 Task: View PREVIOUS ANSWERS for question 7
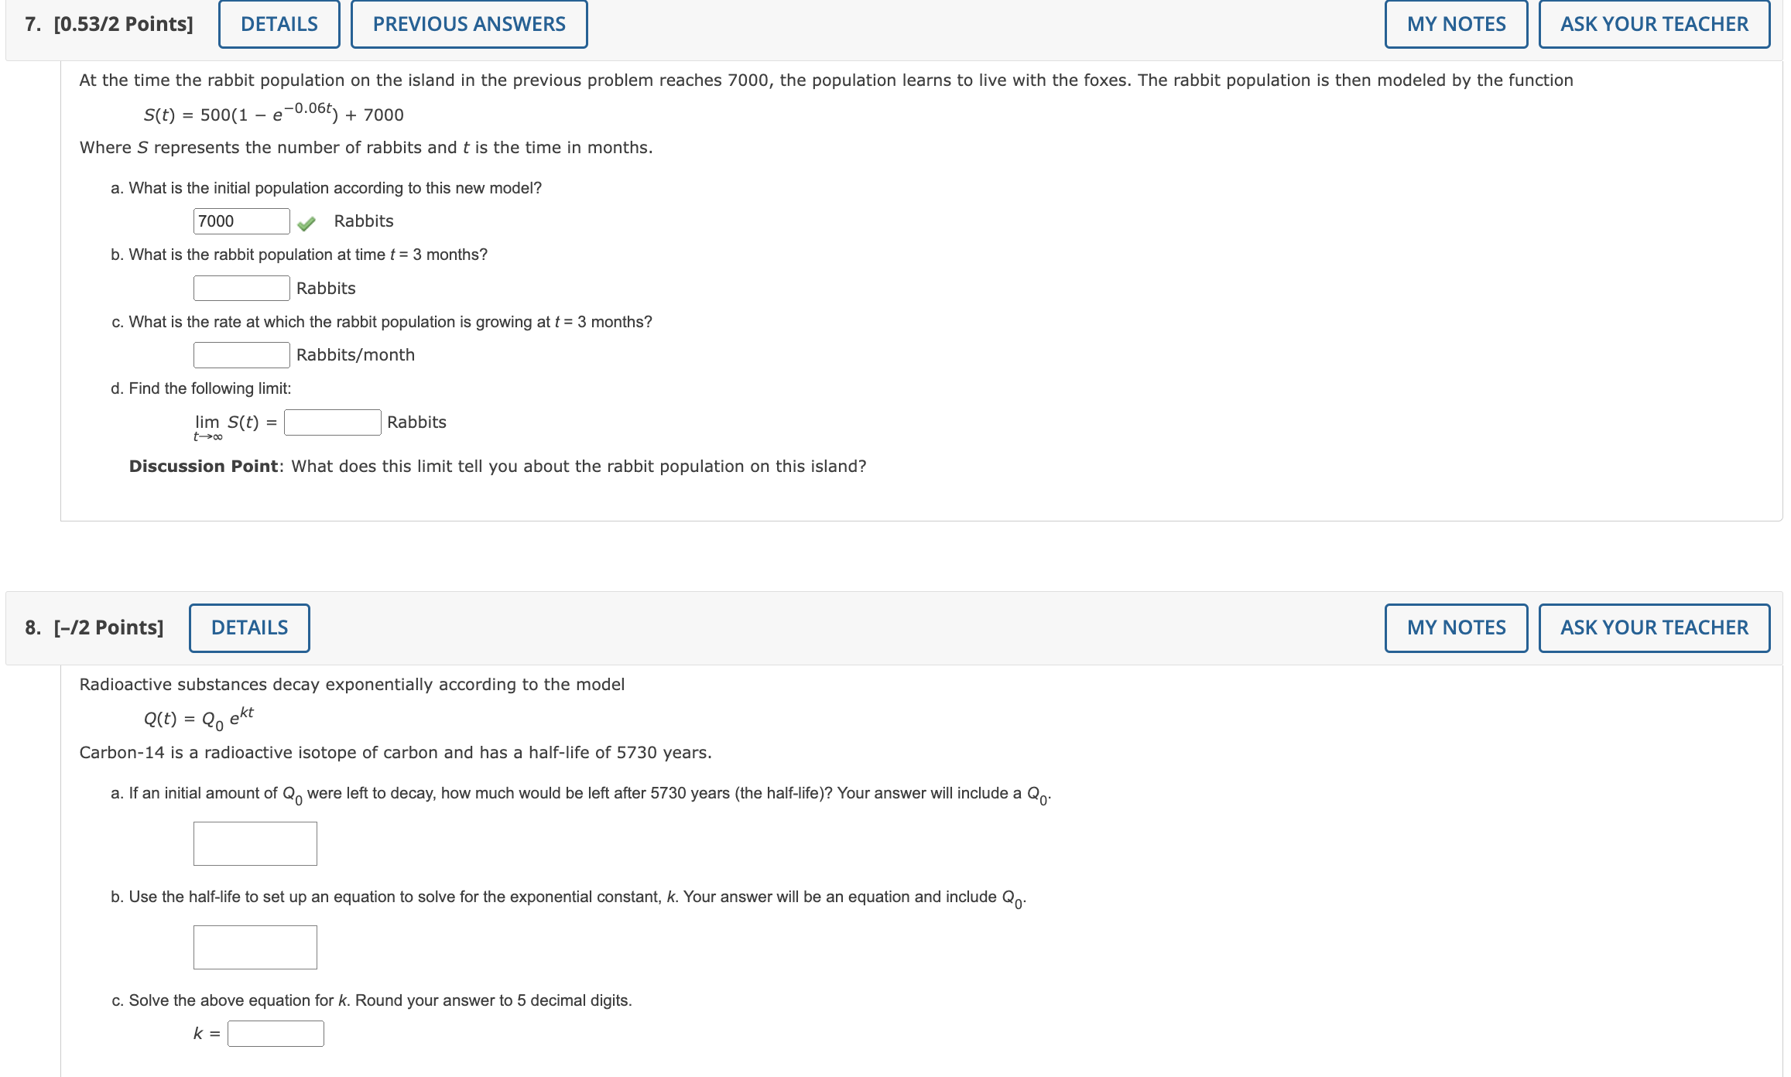[468, 23]
